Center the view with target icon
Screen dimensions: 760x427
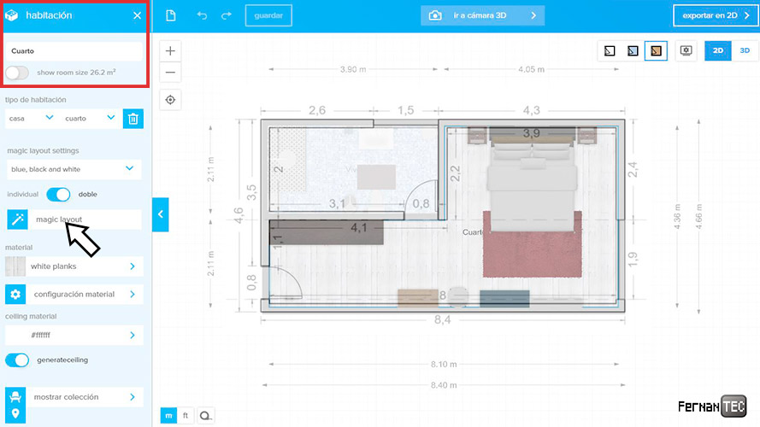tap(170, 100)
